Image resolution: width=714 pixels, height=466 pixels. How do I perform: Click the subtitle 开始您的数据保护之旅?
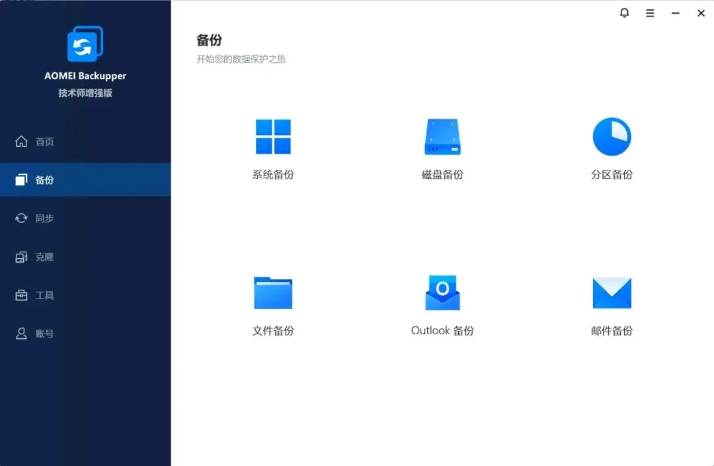click(241, 59)
